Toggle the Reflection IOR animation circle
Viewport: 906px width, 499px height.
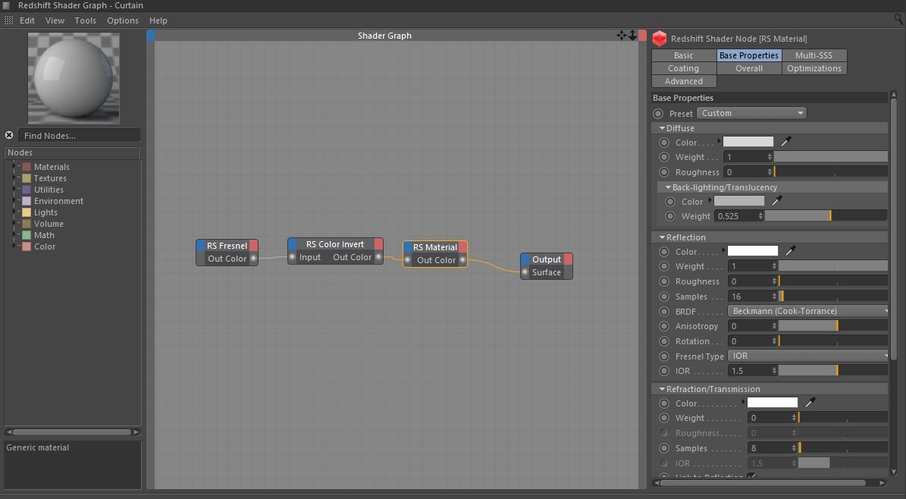664,371
